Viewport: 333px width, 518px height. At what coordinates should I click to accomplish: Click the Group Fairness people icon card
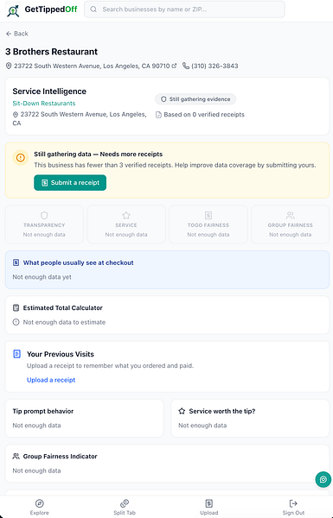pyautogui.click(x=291, y=224)
